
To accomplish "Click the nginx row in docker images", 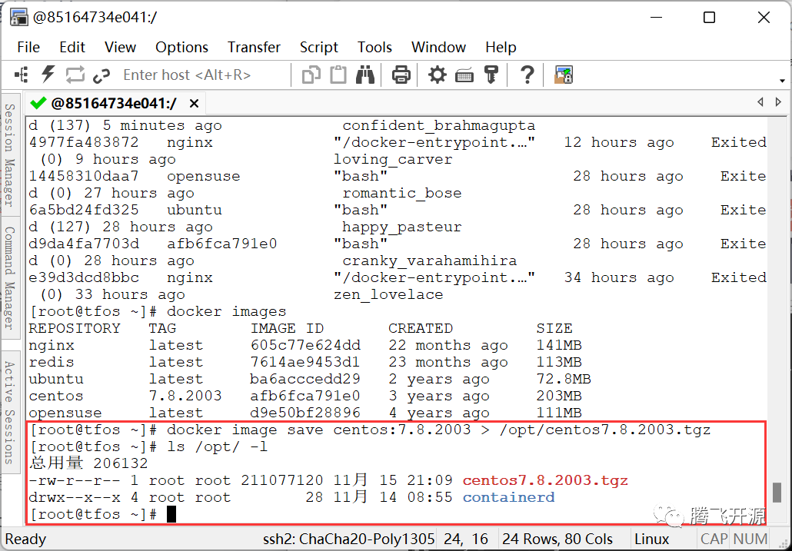I will [305, 346].
